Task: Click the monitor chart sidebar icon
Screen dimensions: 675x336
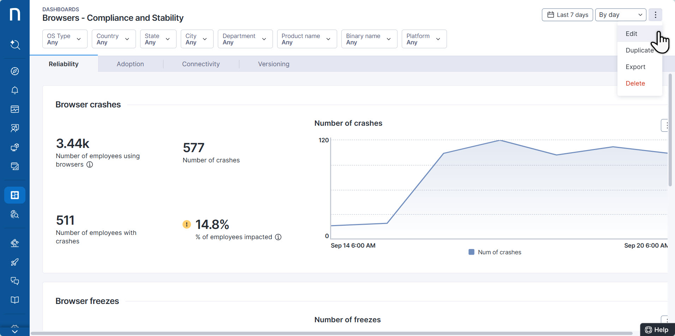Action: [15, 109]
